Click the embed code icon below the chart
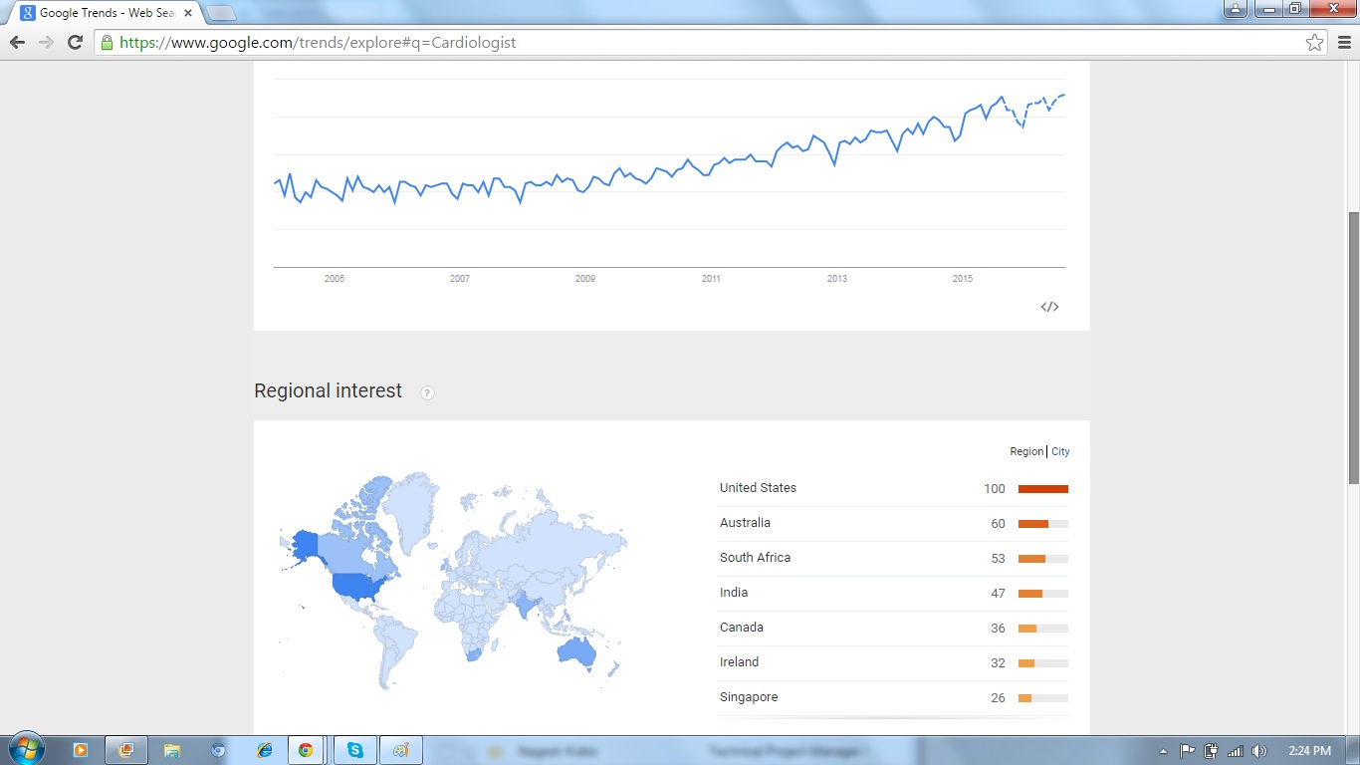The image size is (1360, 765). pyautogui.click(x=1049, y=307)
